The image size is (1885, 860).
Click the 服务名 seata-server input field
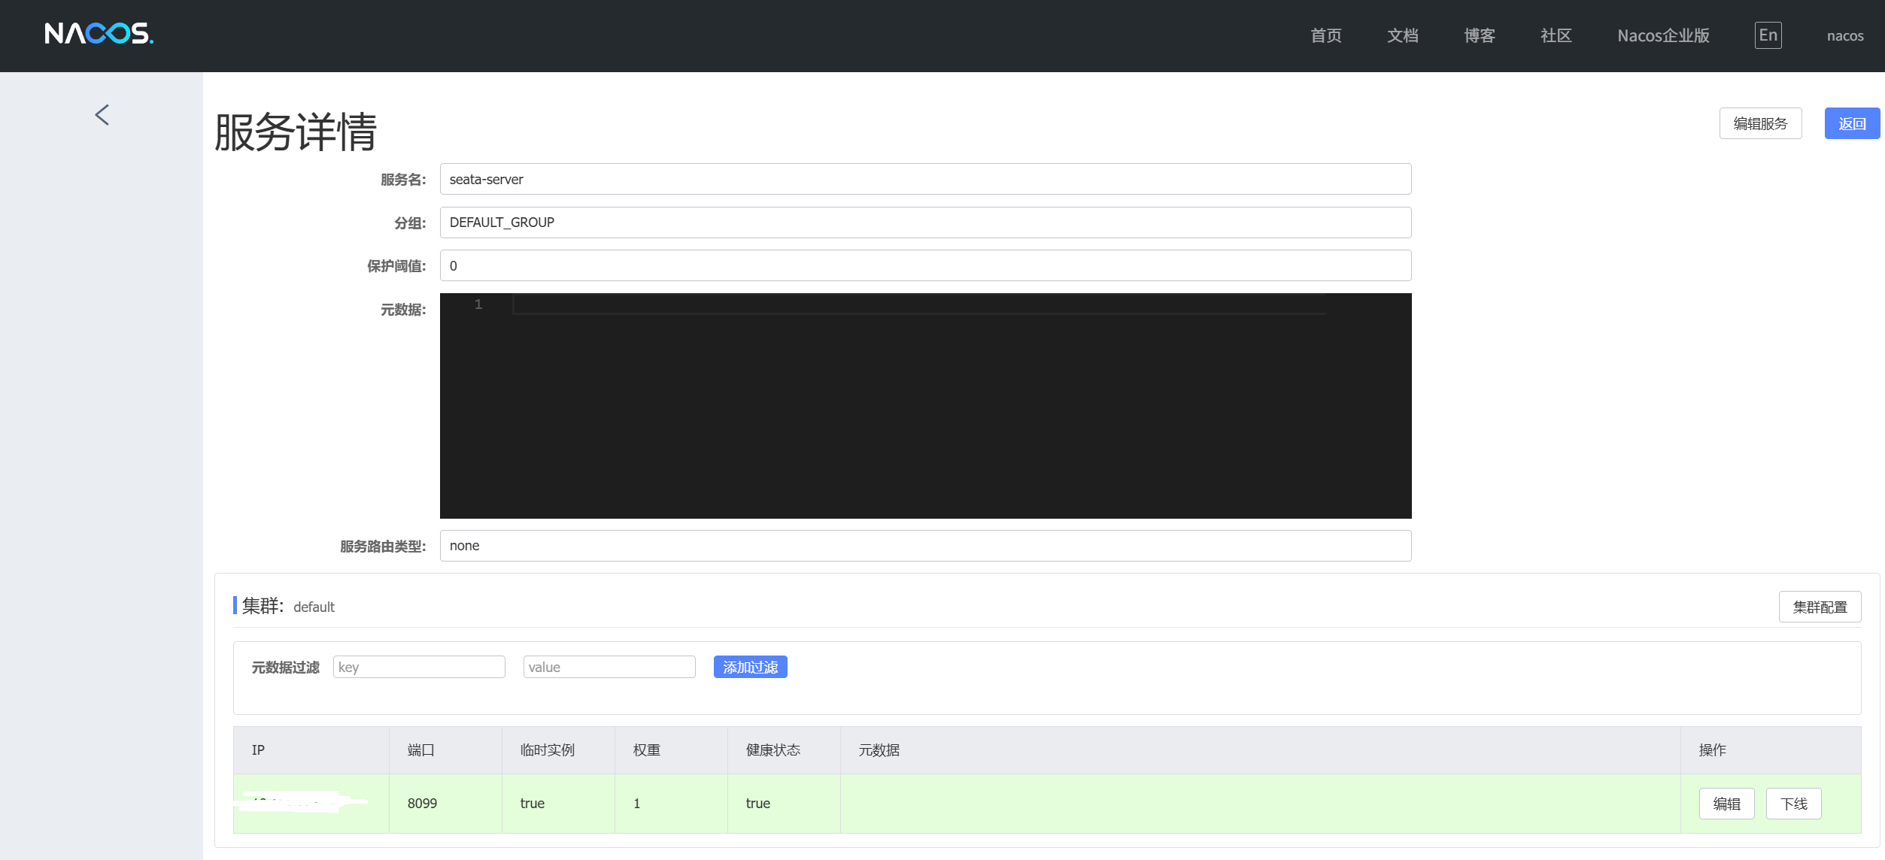[925, 179]
